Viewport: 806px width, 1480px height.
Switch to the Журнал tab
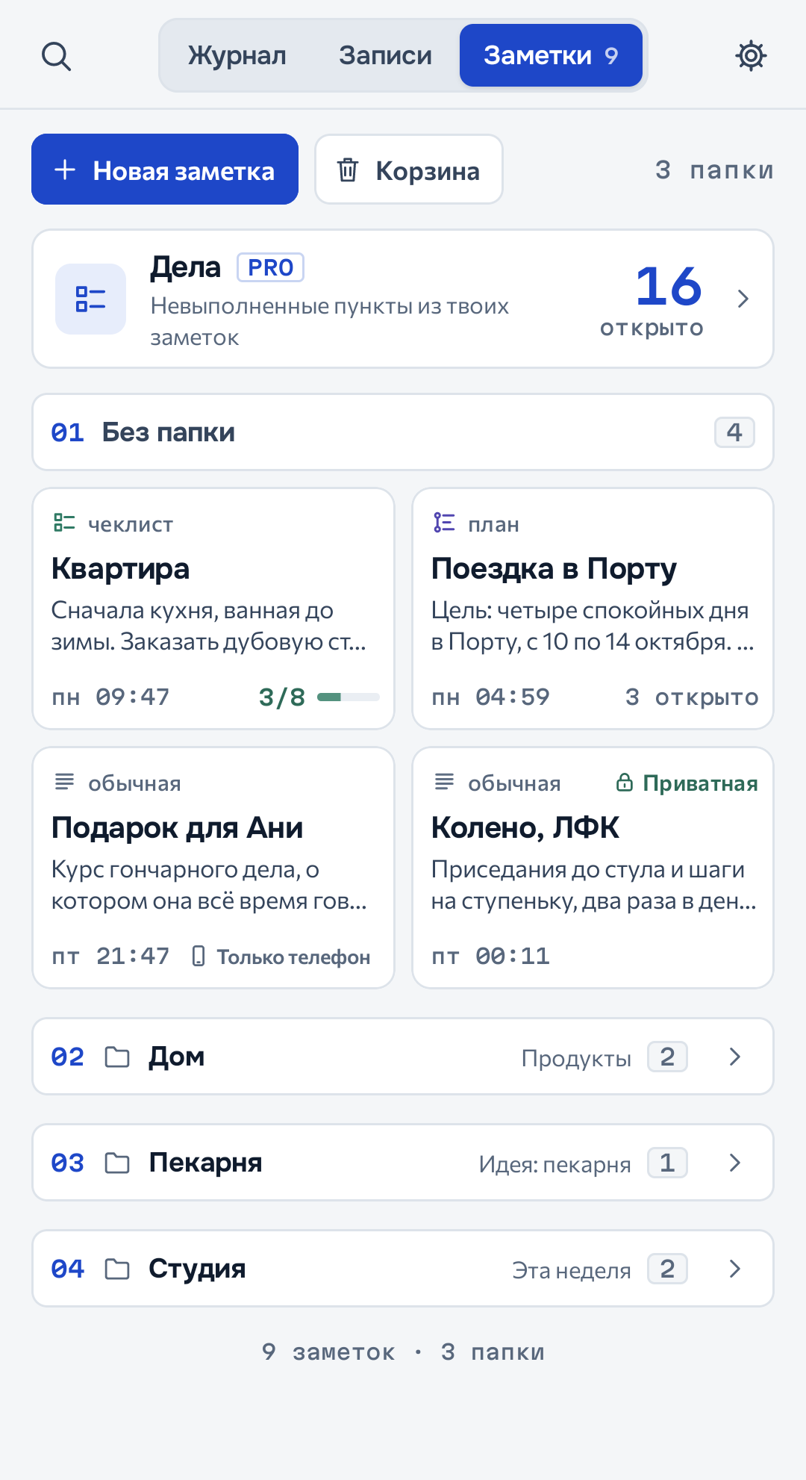[x=237, y=55]
